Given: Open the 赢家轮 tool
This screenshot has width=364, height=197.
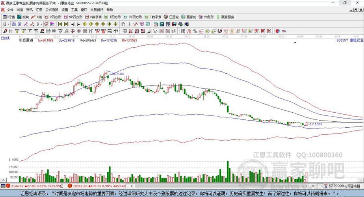Looking at the screenshot, I should tap(189, 17).
